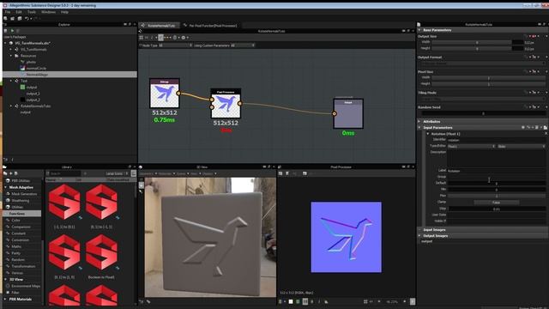Select Comparison function category

tap(21, 227)
